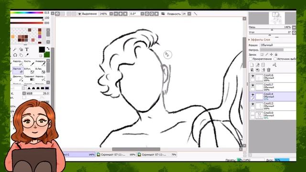
Task: Expand the Эффекты Слоя section
Action: pos(249,40)
